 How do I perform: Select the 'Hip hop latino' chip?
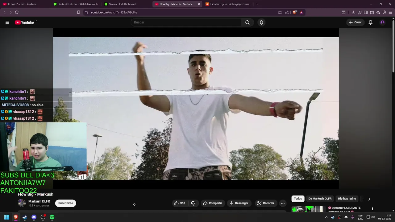pyautogui.click(x=347, y=199)
